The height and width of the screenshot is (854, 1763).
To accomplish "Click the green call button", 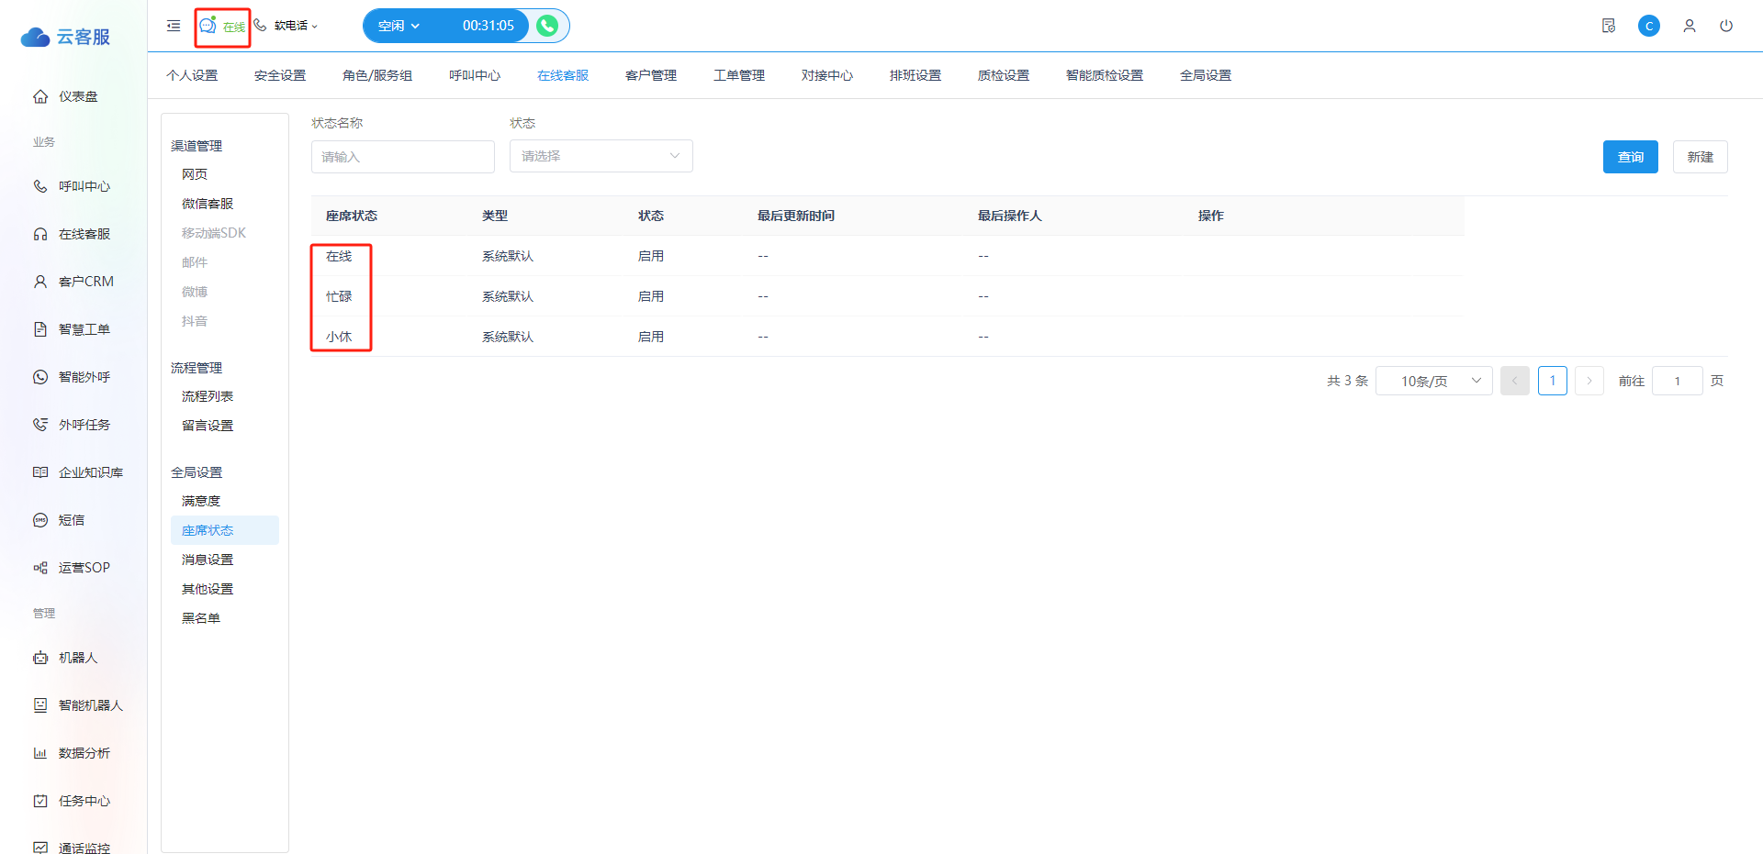I will (547, 26).
